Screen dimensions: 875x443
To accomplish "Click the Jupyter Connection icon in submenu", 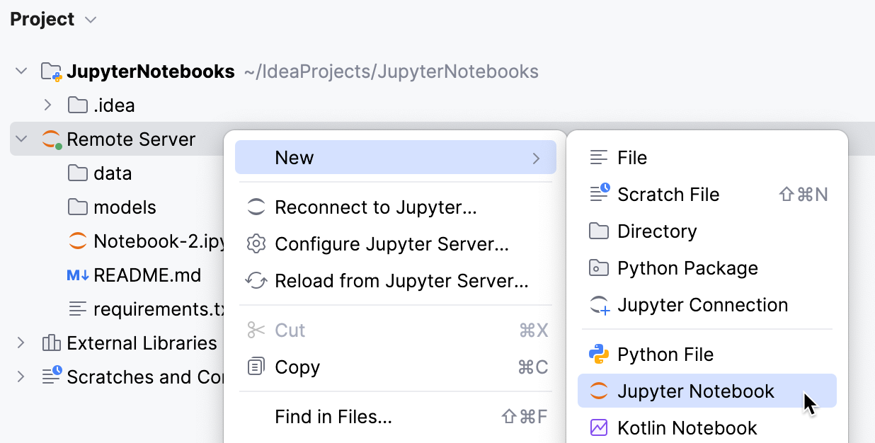I will (x=598, y=304).
